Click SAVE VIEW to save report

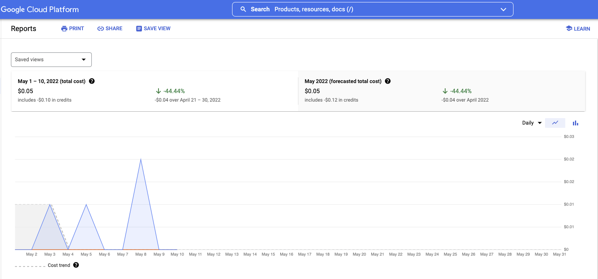pos(157,28)
